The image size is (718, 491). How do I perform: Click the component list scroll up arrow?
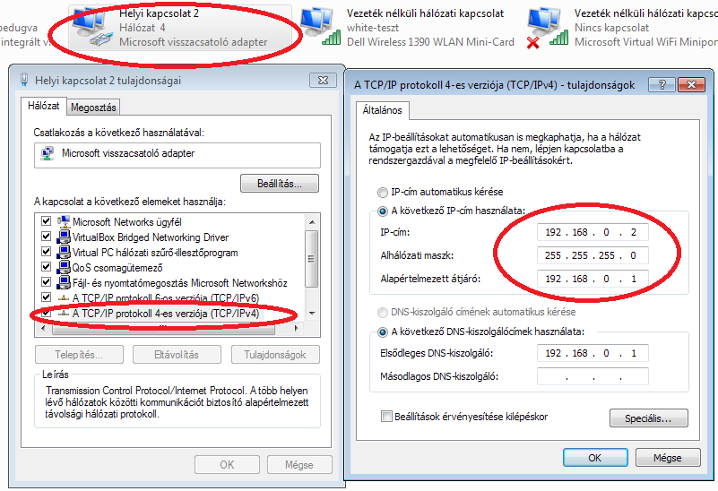click(312, 222)
